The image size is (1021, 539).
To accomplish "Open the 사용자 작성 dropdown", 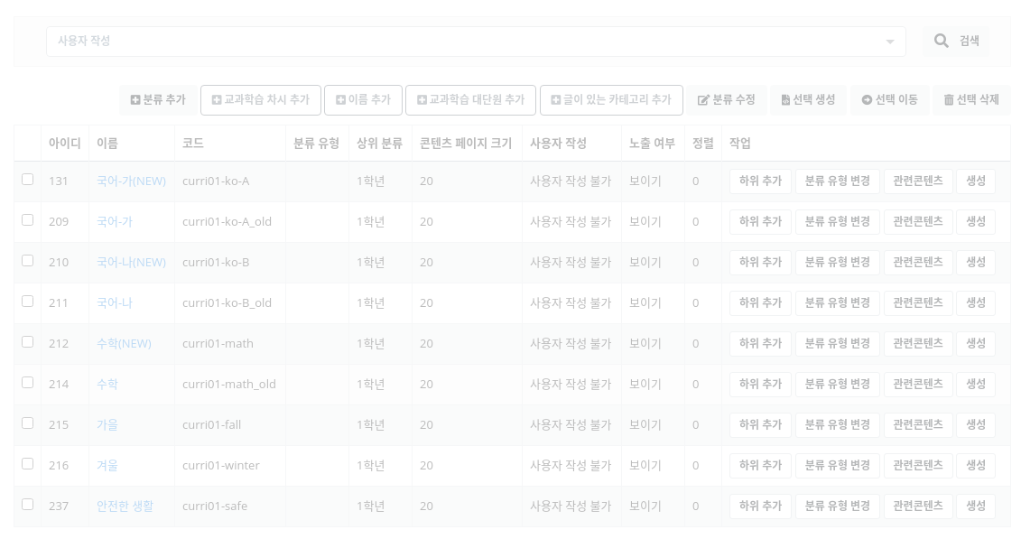I will pyautogui.click(x=476, y=42).
